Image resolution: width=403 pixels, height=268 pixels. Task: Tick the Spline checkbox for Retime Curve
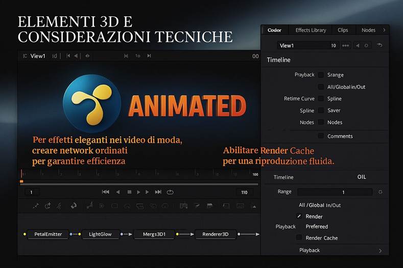pyautogui.click(x=321, y=98)
